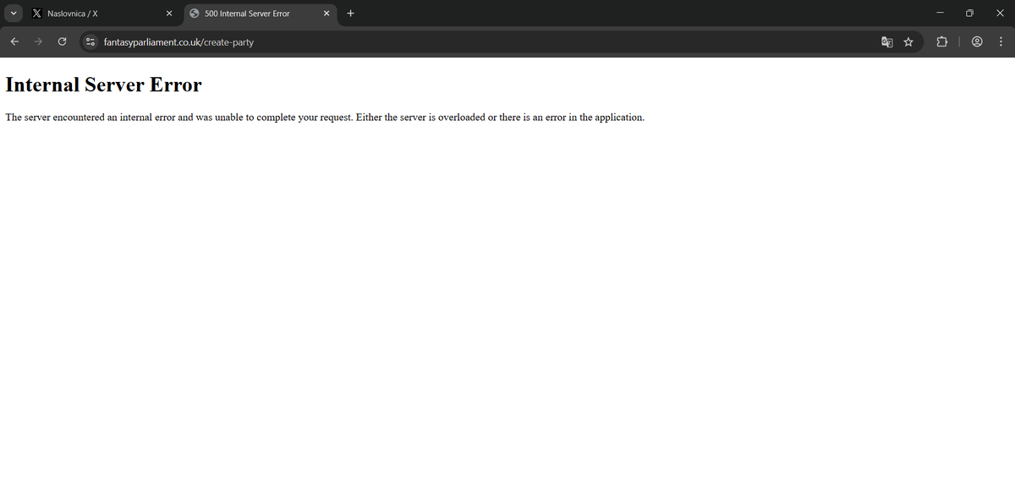The width and height of the screenshot is (1015, 499).
Task: Expand the tab search dropdown arrow
Action: [14, 13]
